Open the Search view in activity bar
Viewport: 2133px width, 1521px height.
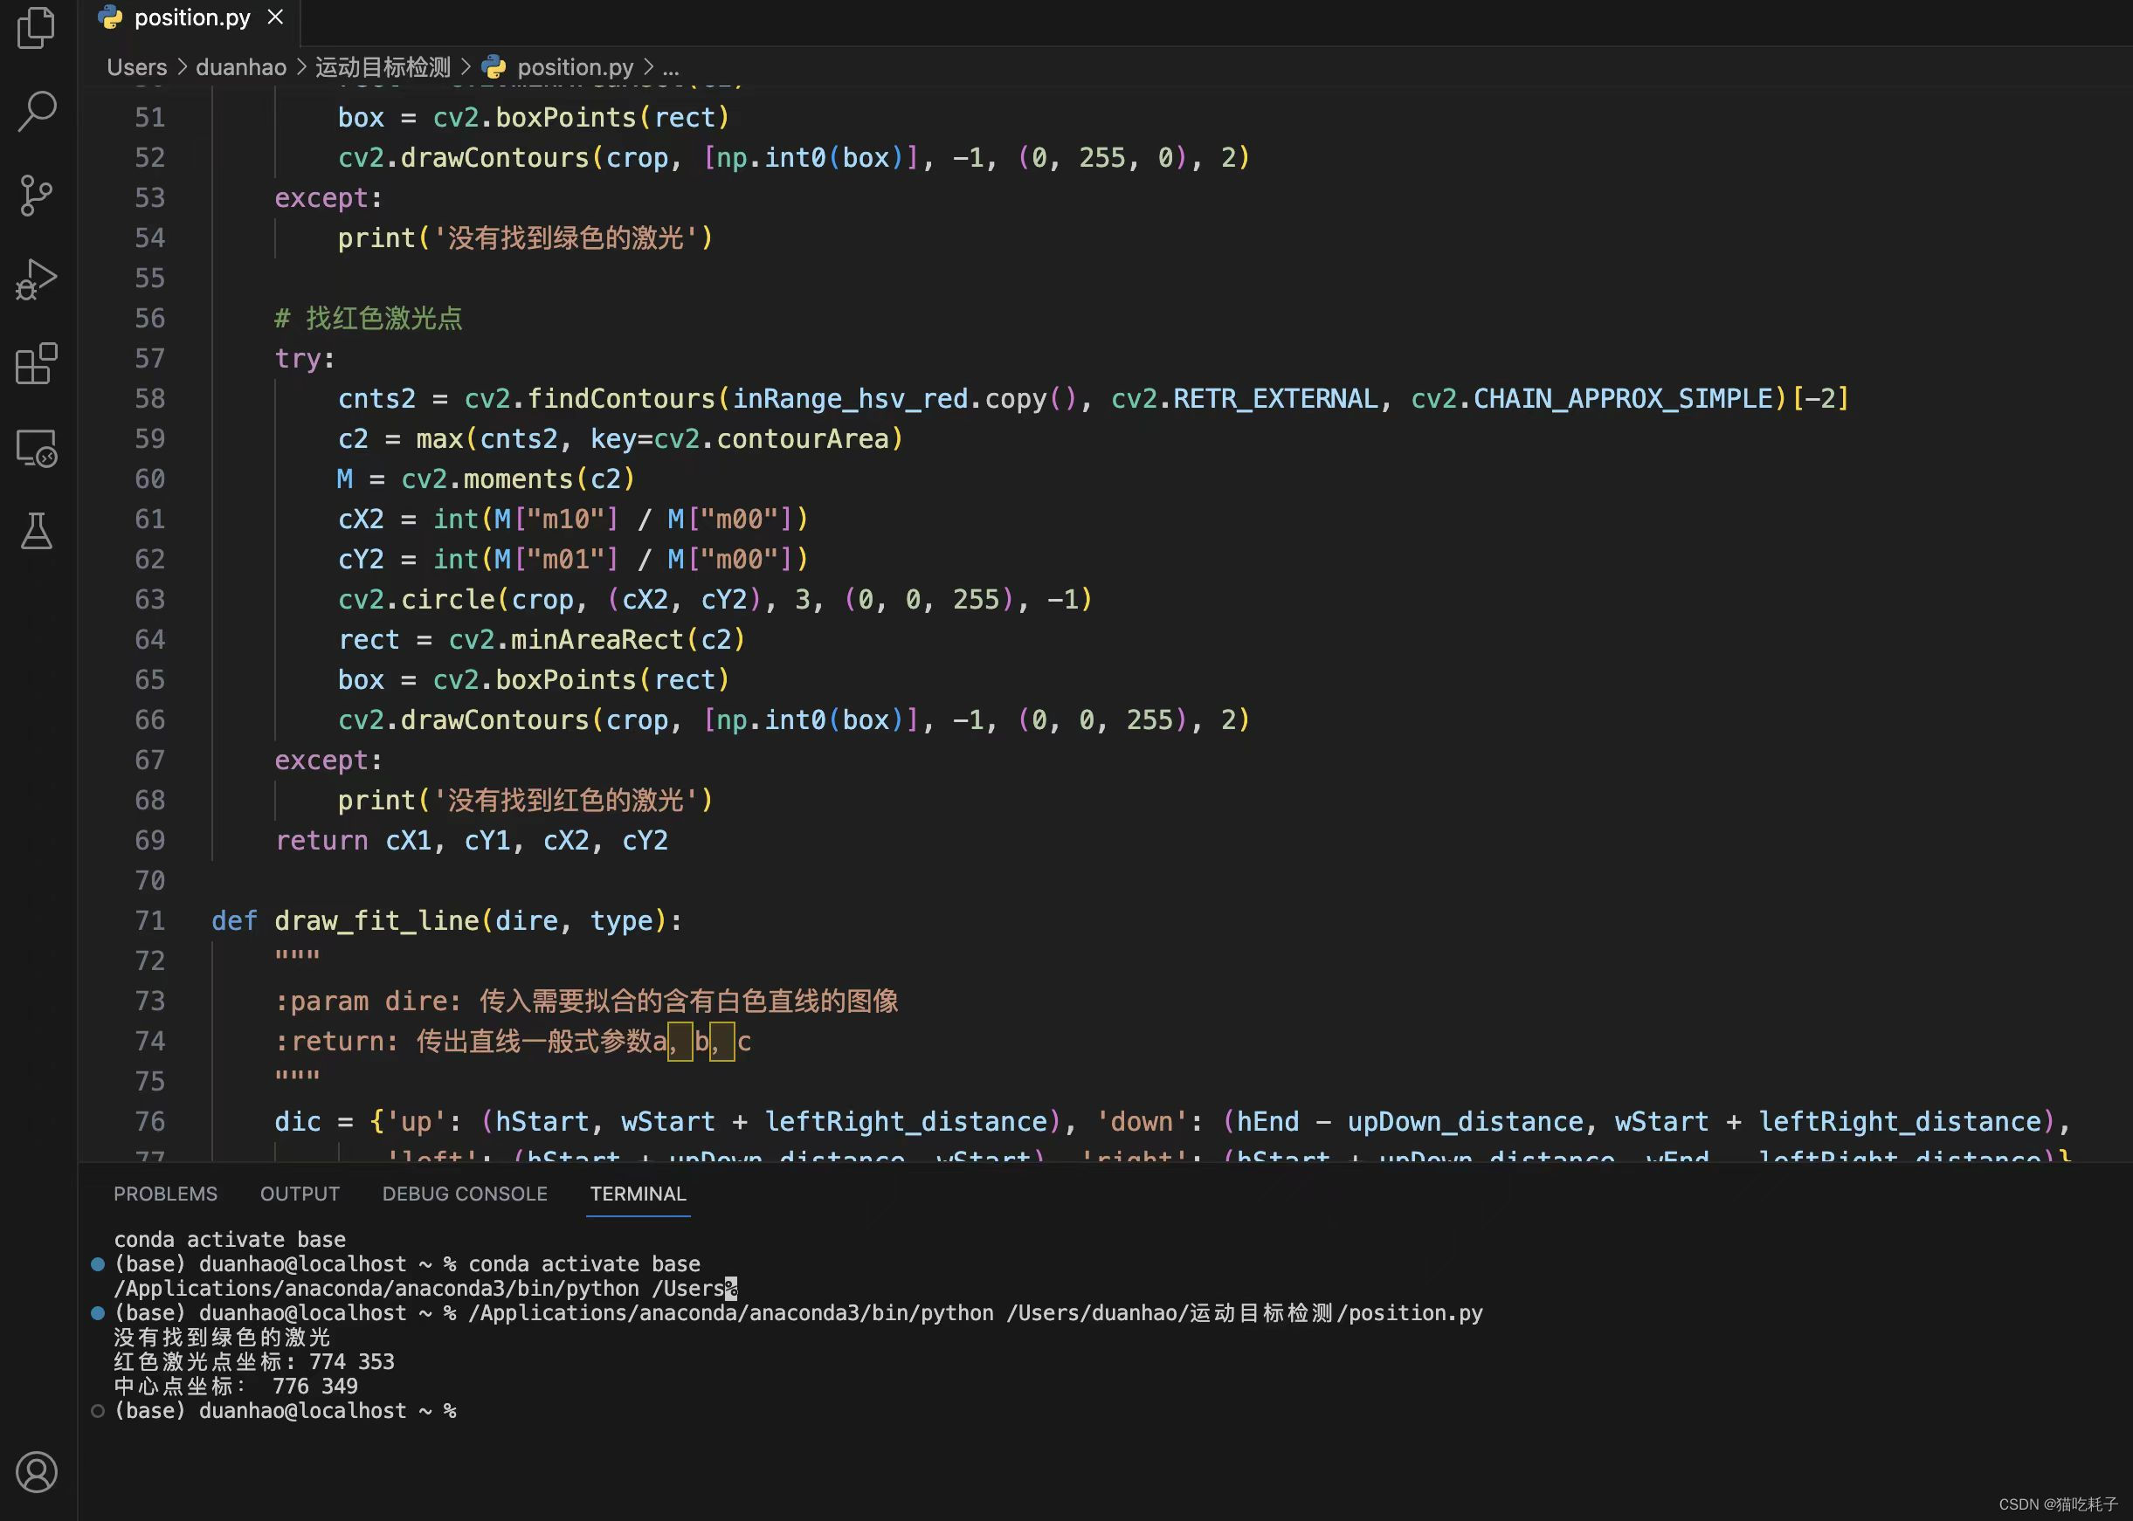(x=37, y=111)
